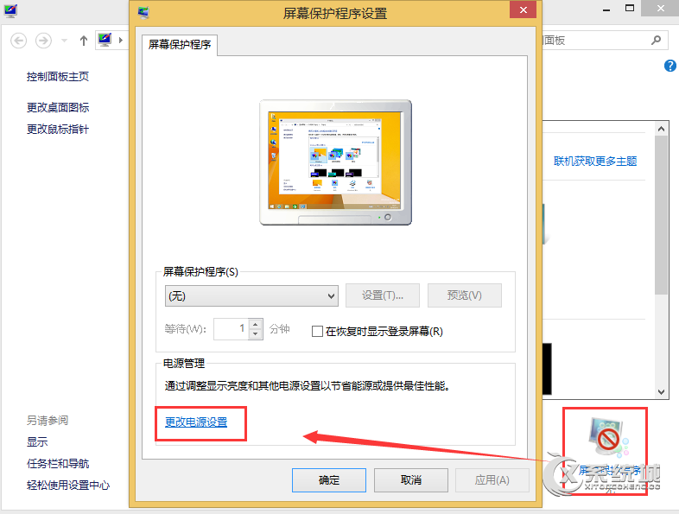Minimize the Personalization window
Viewport: 679px width, 514px height.
[x=606, y=10]
